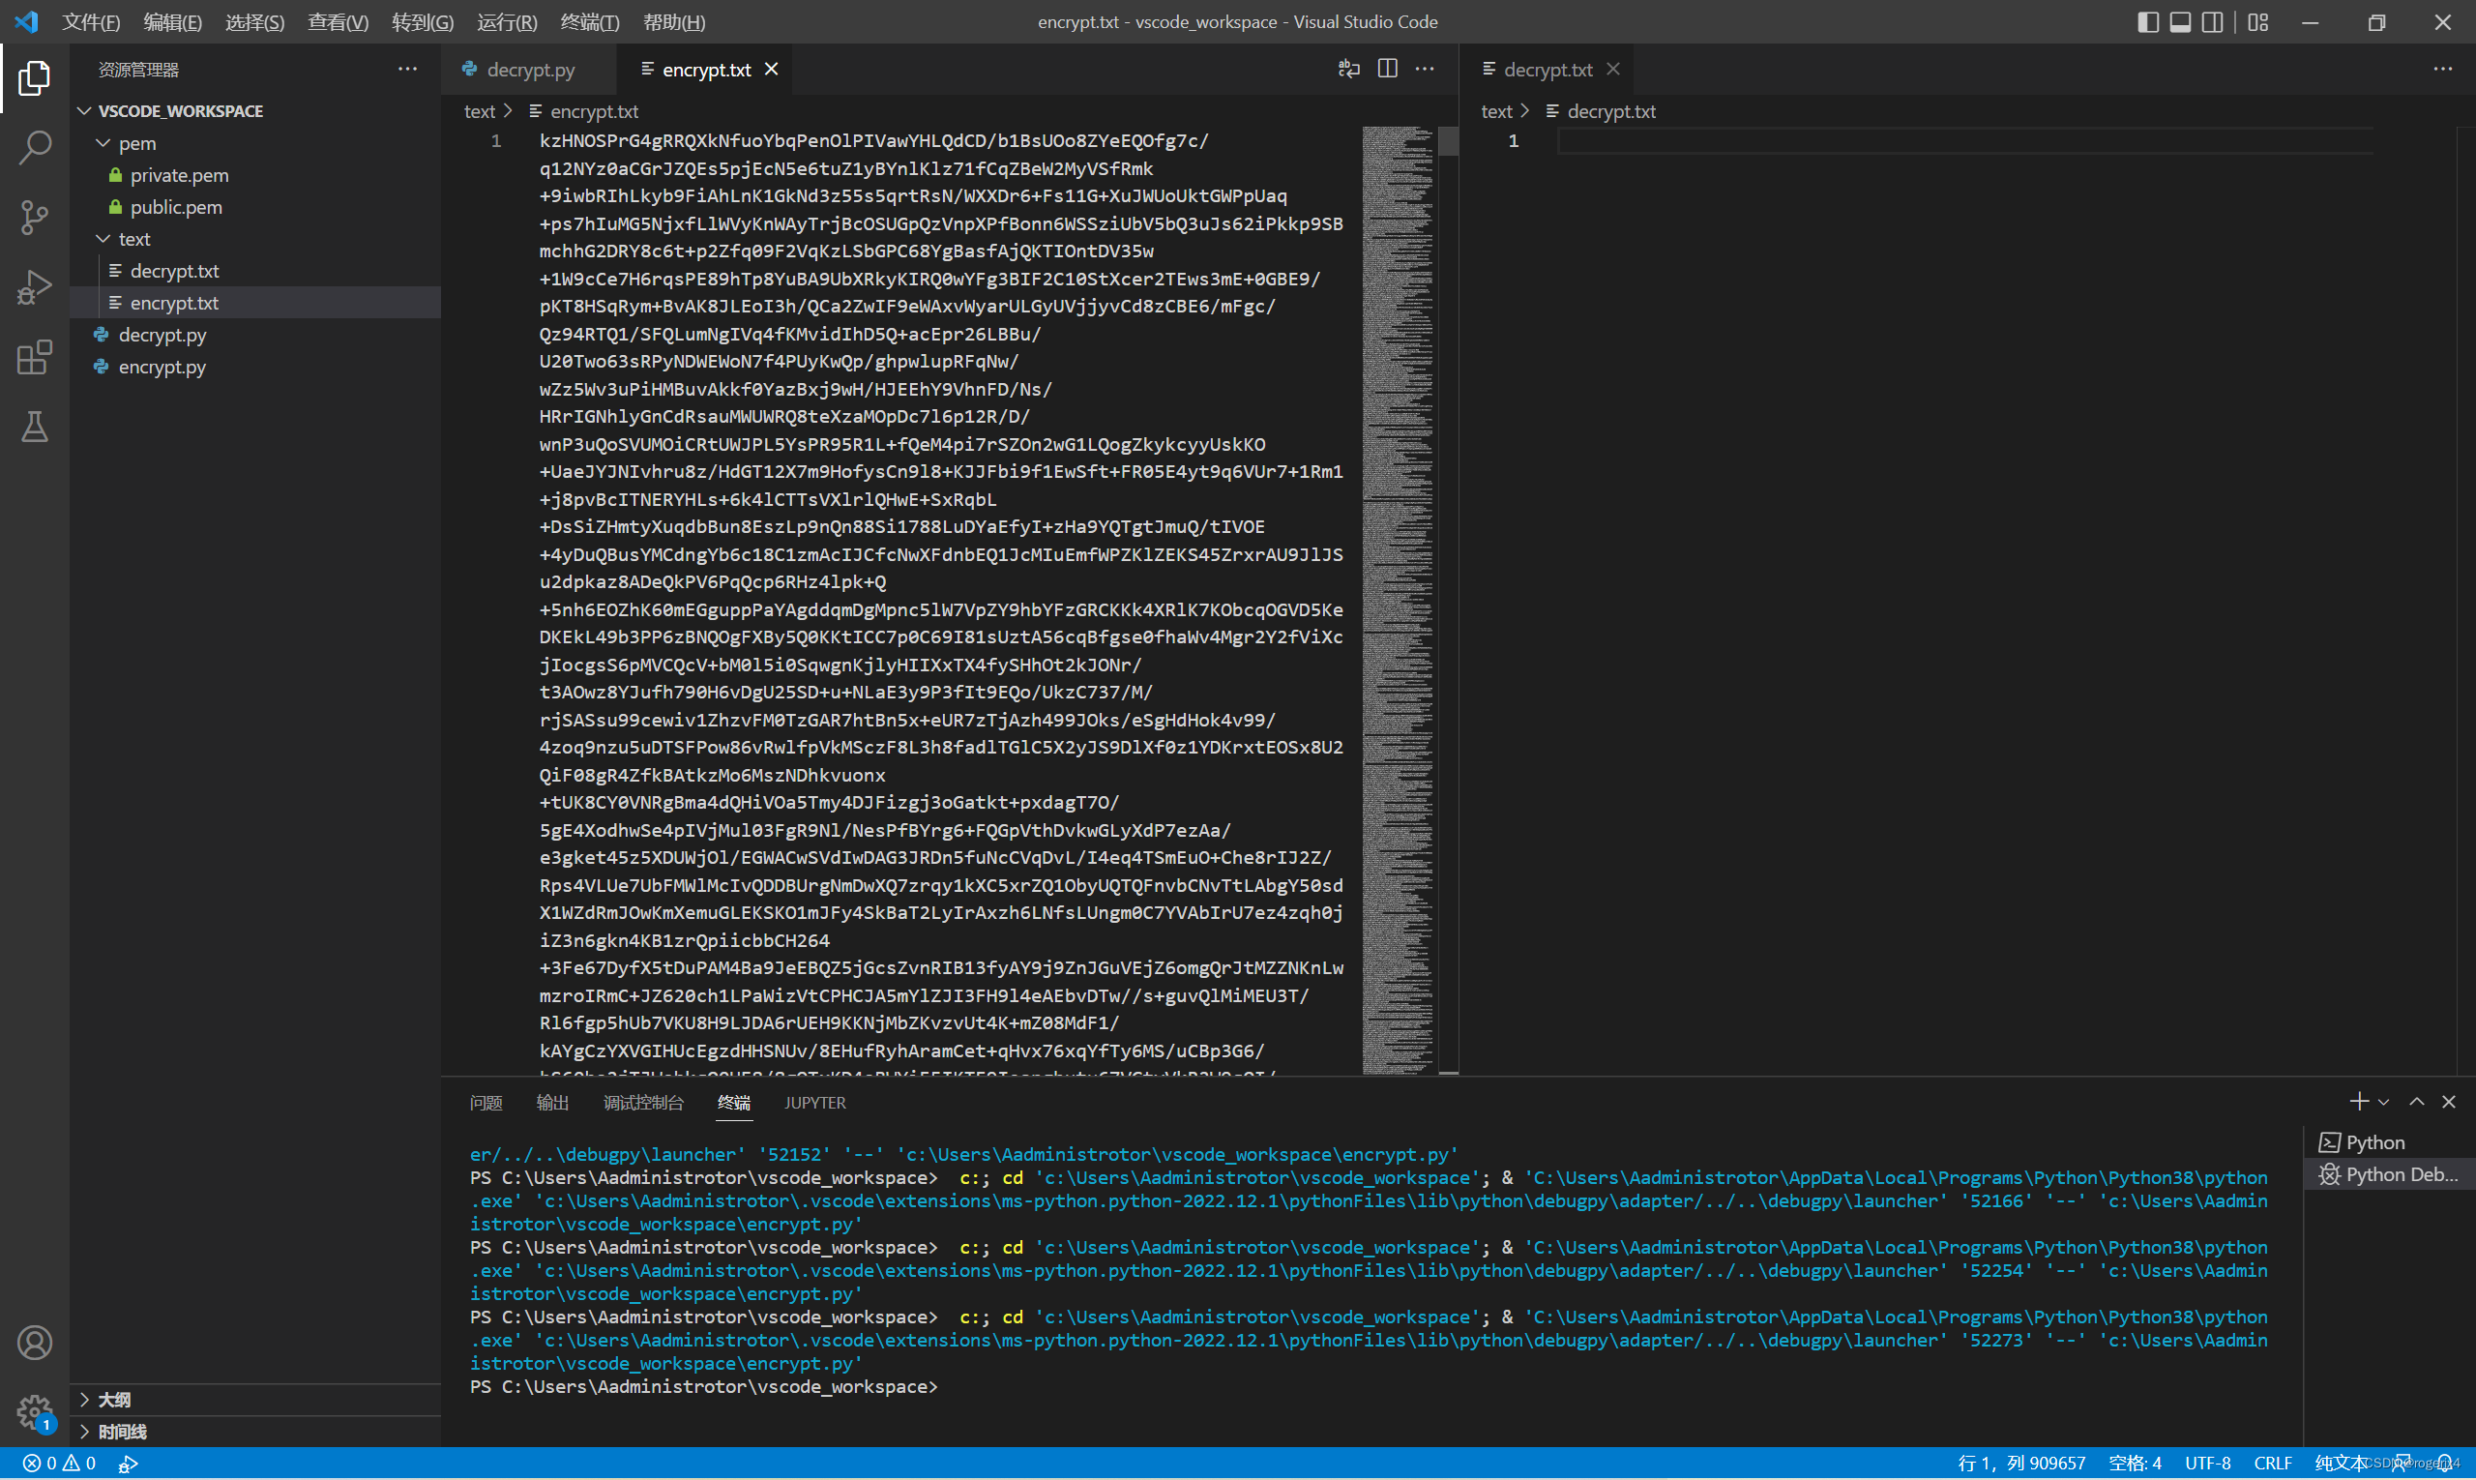Click UTF-8 encoding in status bar
Image resolution: width=2476 pixels, height=1480 pixels.
2207,1463
